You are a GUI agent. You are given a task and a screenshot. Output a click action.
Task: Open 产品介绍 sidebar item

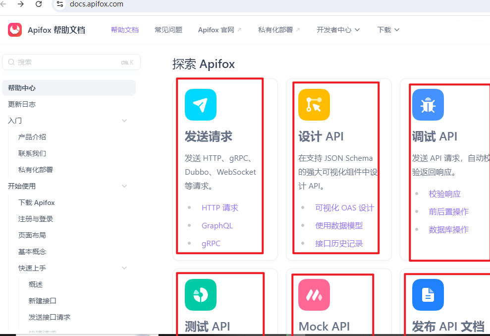(32, 137)
